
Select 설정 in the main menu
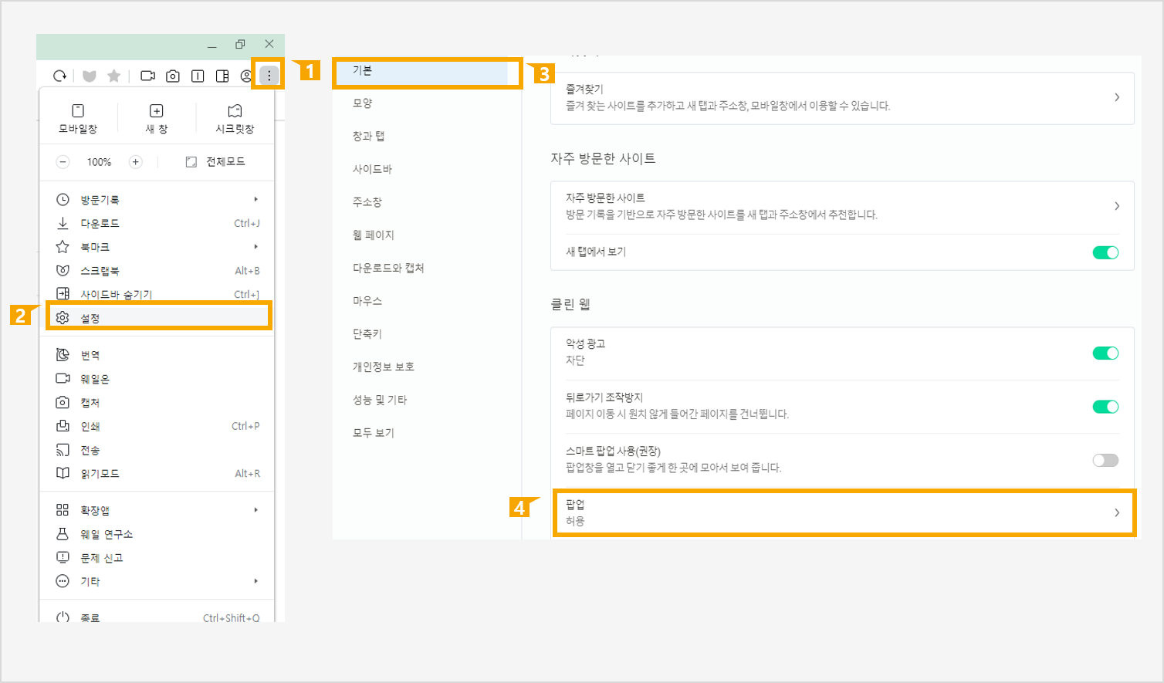click(x=90, y=318)
